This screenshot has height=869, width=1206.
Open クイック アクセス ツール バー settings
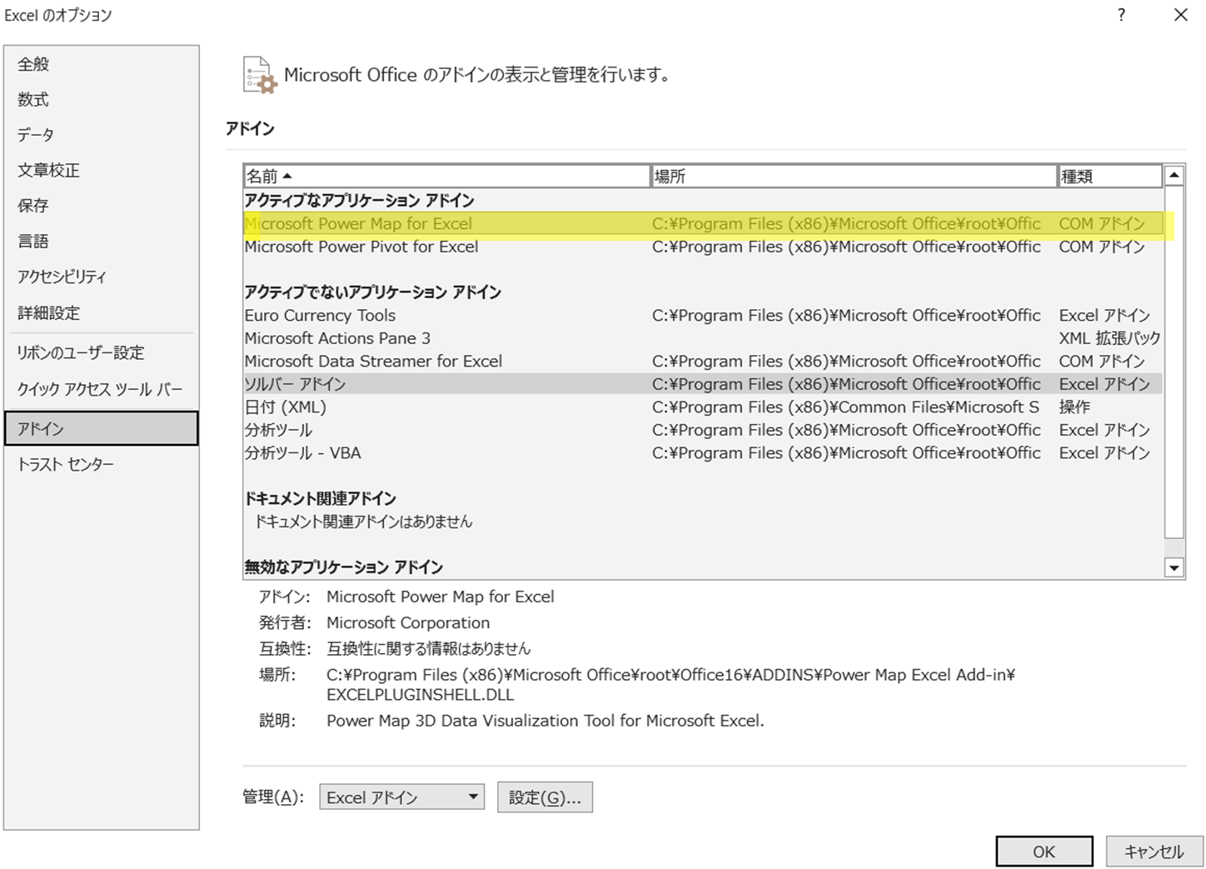click(x=100, y=390)
